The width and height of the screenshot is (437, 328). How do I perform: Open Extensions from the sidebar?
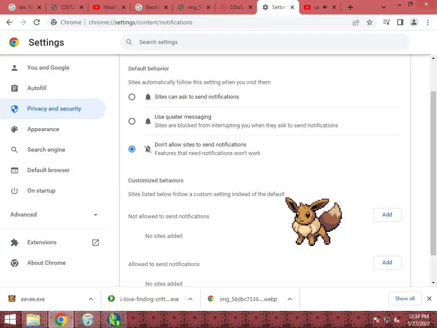coord(53,243)
